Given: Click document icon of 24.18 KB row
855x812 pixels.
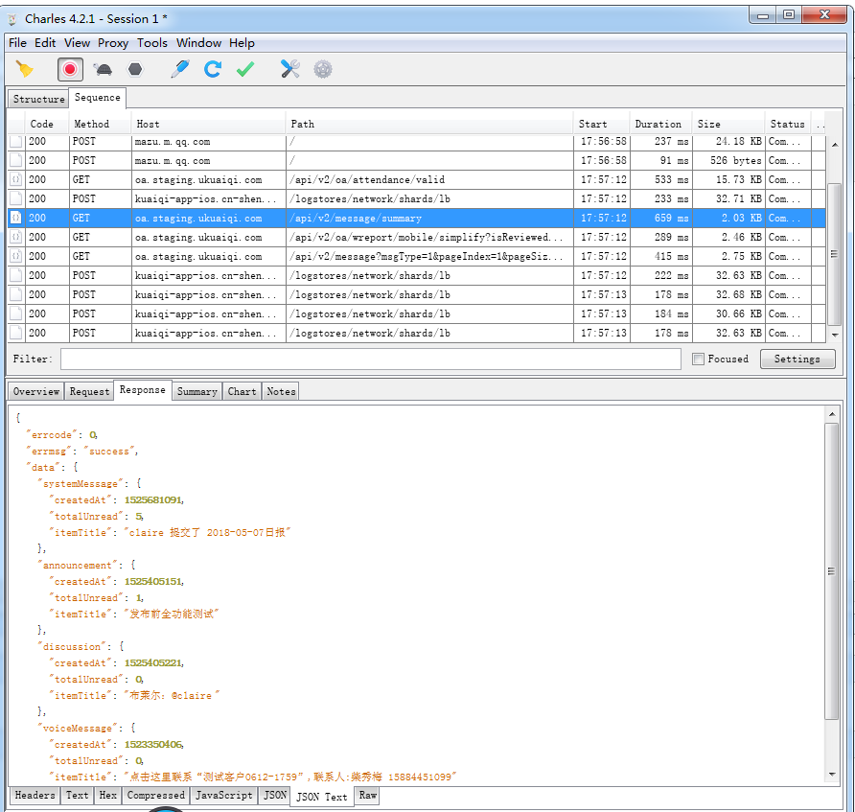Looking at the screenshot, I should pos(16,142).
